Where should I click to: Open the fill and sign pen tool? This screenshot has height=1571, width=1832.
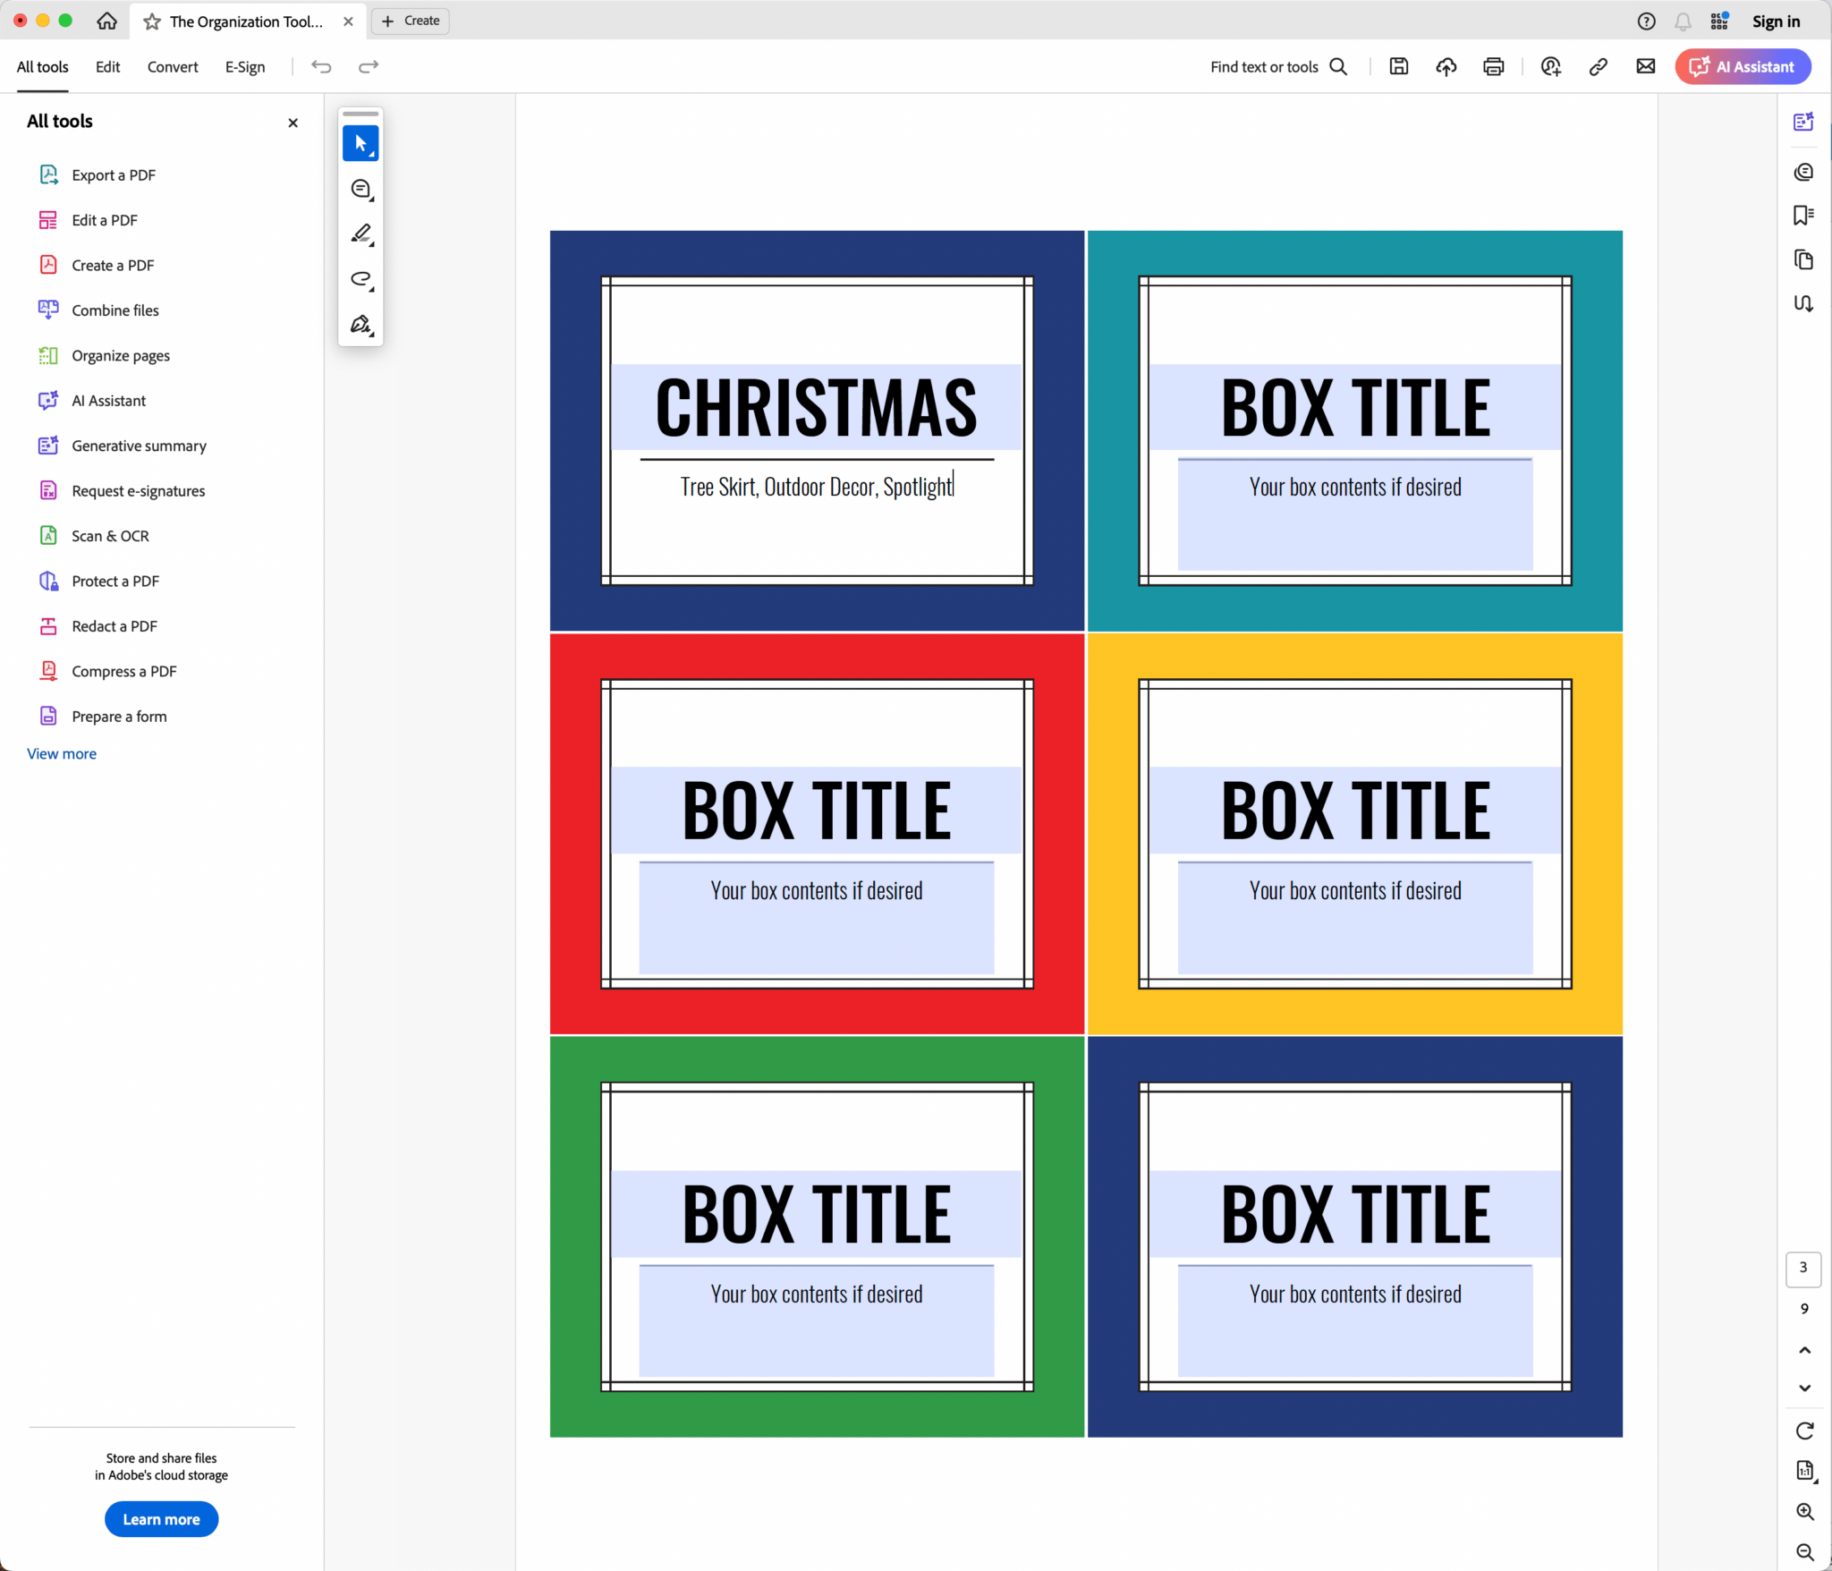[x=360, y=324]
